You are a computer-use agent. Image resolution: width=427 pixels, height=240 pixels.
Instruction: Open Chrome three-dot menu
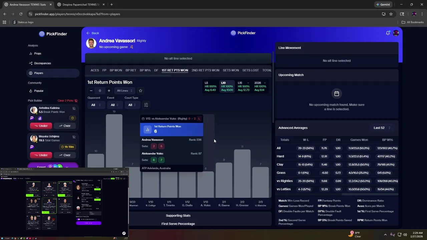point(422,14)
